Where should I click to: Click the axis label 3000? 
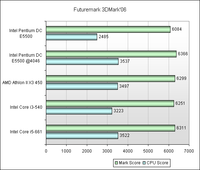click(107, 151)
